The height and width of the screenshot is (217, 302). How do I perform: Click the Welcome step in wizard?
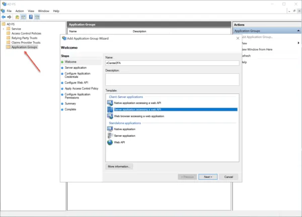pyautogui.click(x=70, y=62)
